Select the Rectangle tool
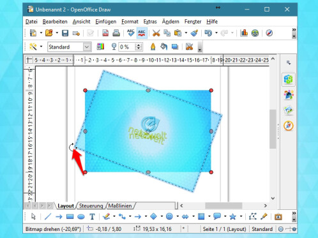 click(x=70, y=217)
